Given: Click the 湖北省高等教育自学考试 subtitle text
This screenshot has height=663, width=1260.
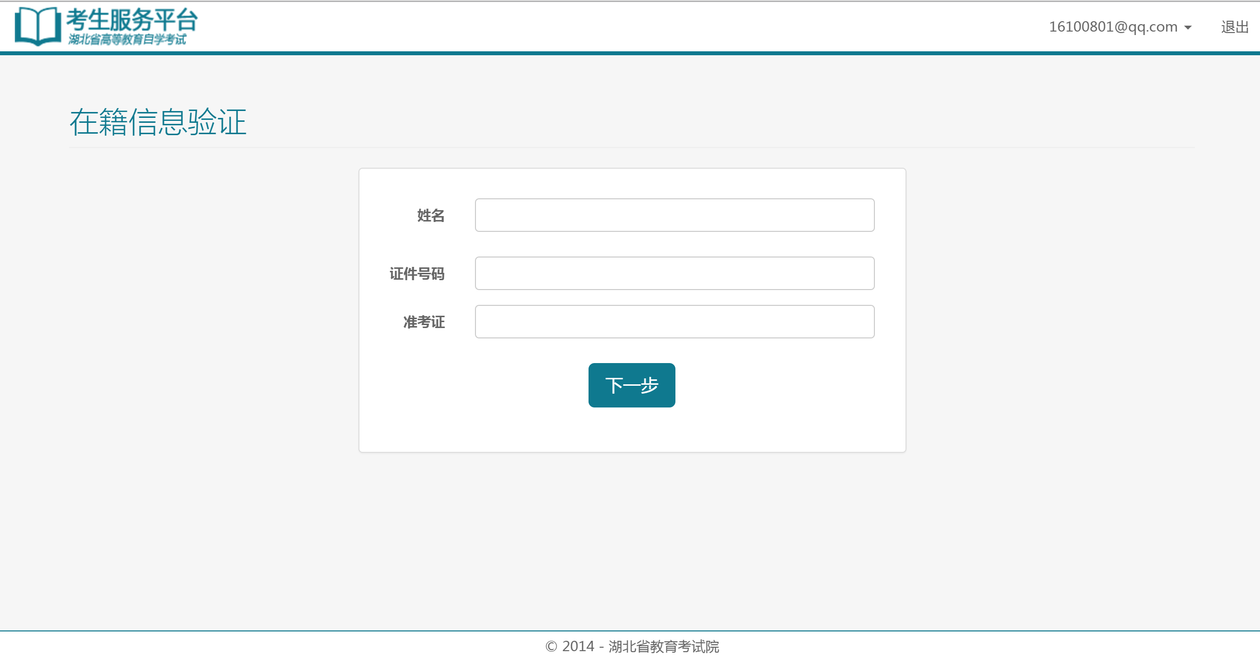Looking at the screenshot, I should pyautogui.click(x=127, y=39).
